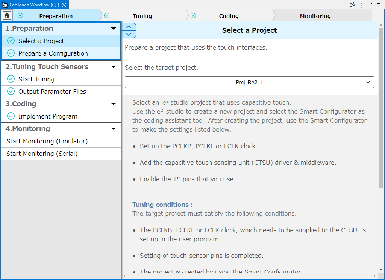This screenshot has height=280, width=385.
Task: Select the 'Start Tuning' step
Action: pos(61,79)
